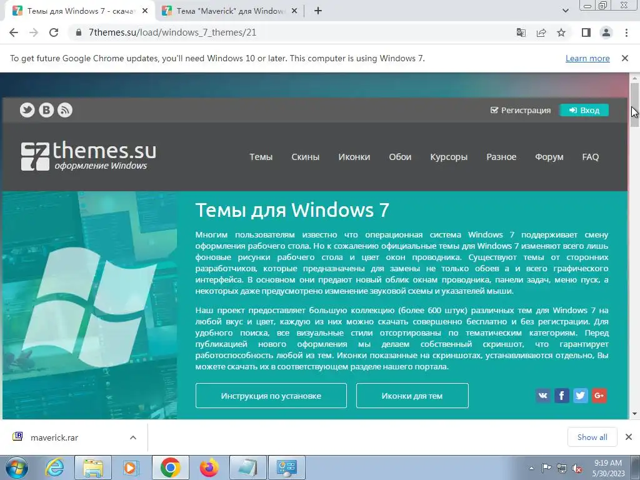Open Windows Start button
Image resolution: width=640 pixels, height=480 pixels.
point(17,467)
